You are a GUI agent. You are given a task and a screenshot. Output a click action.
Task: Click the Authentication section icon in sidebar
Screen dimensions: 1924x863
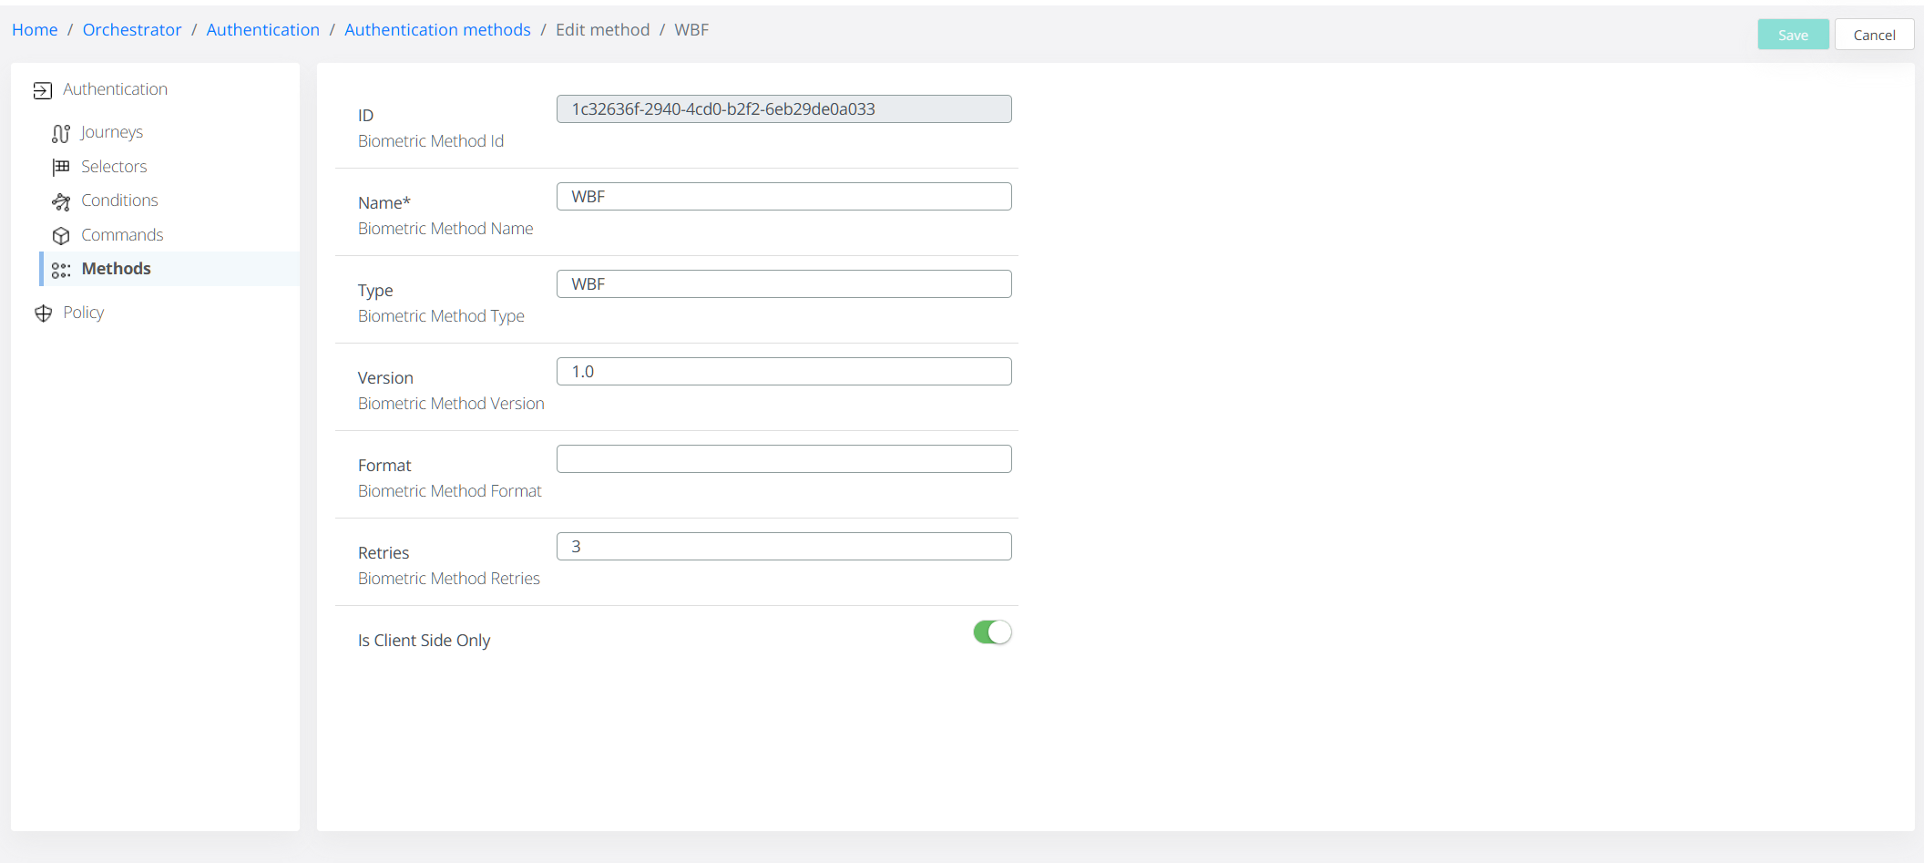42,90
